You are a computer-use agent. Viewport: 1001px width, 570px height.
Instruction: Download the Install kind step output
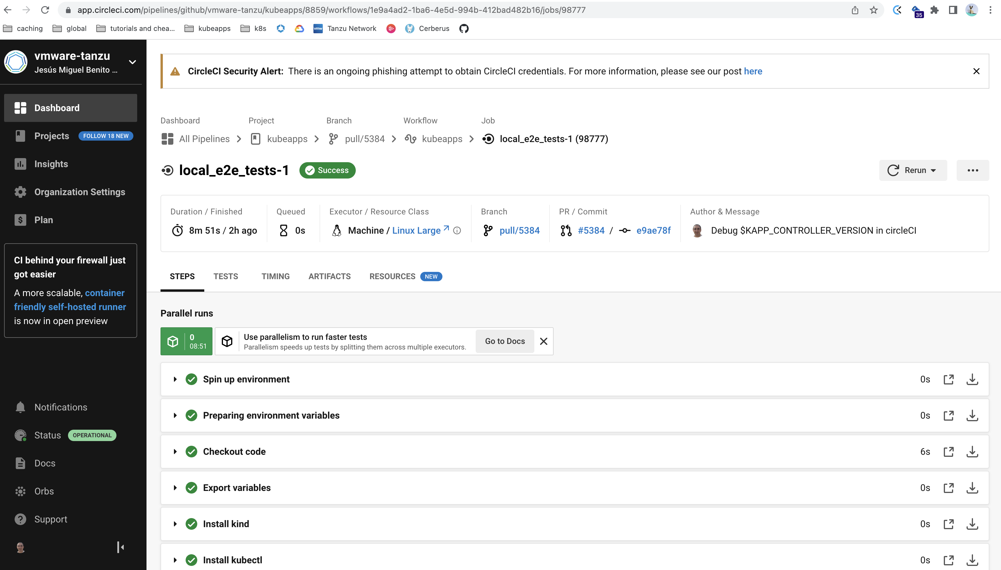(x=973, y=523)
